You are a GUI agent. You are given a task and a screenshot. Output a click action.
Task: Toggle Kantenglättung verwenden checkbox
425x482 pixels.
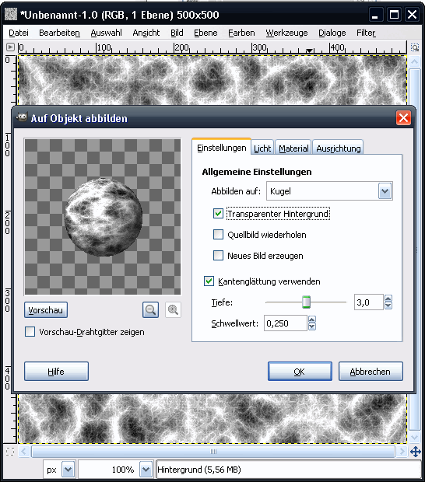209,281
